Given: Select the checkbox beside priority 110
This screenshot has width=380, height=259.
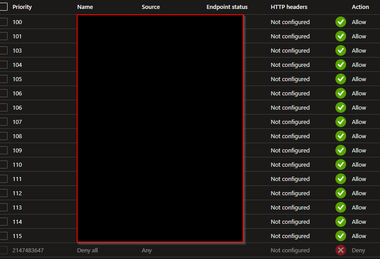Looking at the screenshot, I should [4, 165].
